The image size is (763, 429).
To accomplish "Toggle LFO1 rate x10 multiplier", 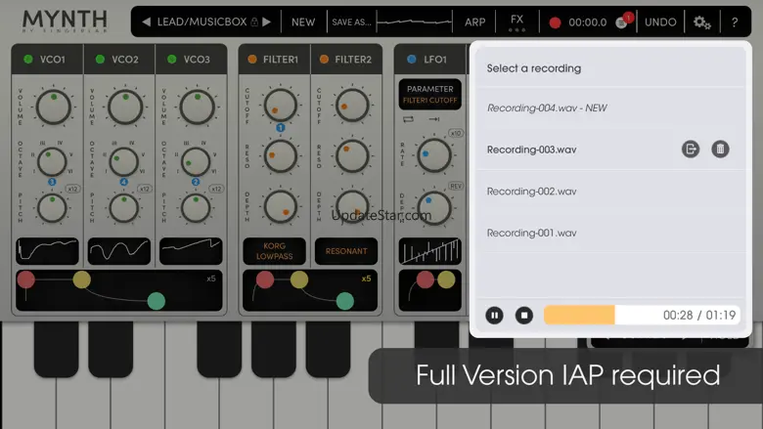I will (x=456, y=133).
